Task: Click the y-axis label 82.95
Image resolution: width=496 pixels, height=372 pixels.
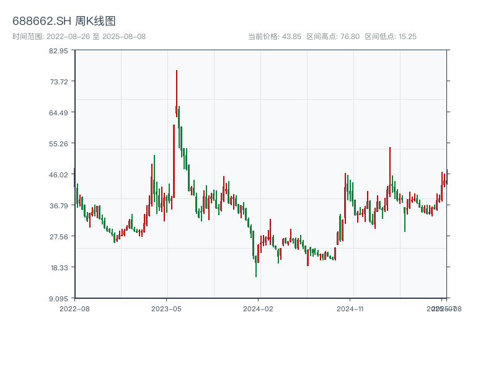Action: (58, 51)
